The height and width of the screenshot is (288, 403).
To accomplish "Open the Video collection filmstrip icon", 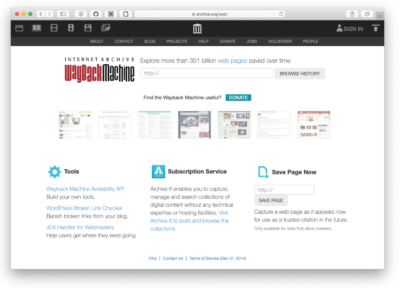I will (x=54, y=28).
